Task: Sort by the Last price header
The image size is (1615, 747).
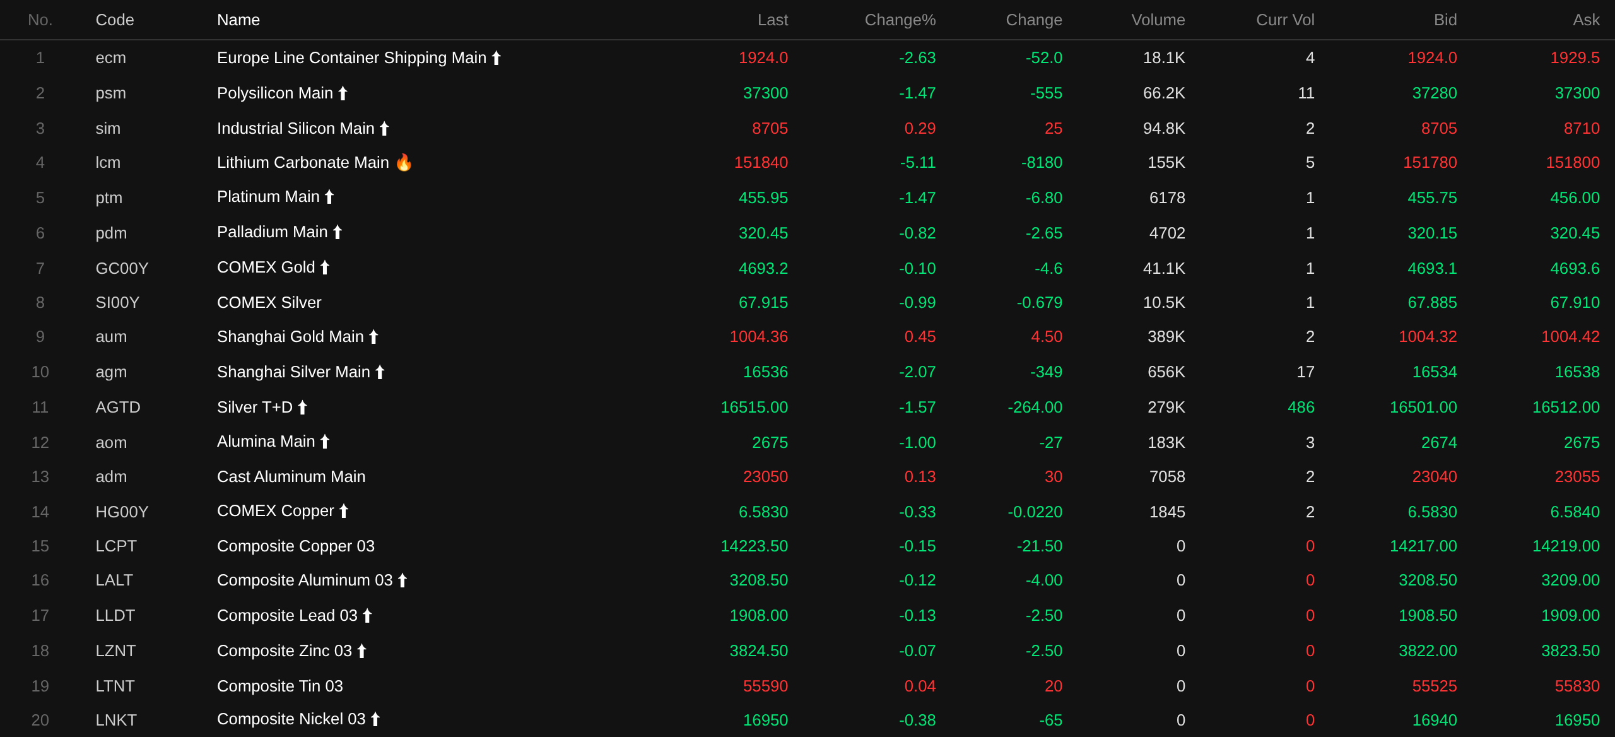Action: coord(773,20)
